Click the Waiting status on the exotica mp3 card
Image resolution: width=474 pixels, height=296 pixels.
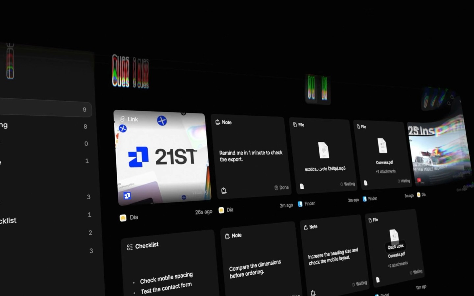click(348, 184)
